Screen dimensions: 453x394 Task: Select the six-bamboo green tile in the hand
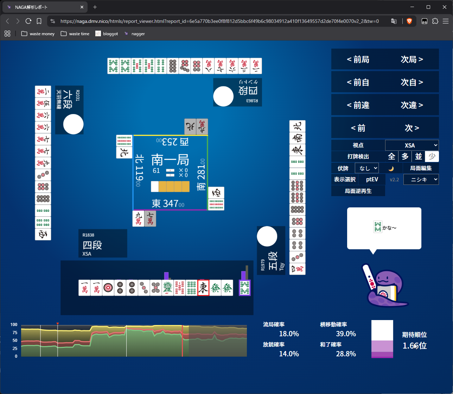tap(191, 288)
